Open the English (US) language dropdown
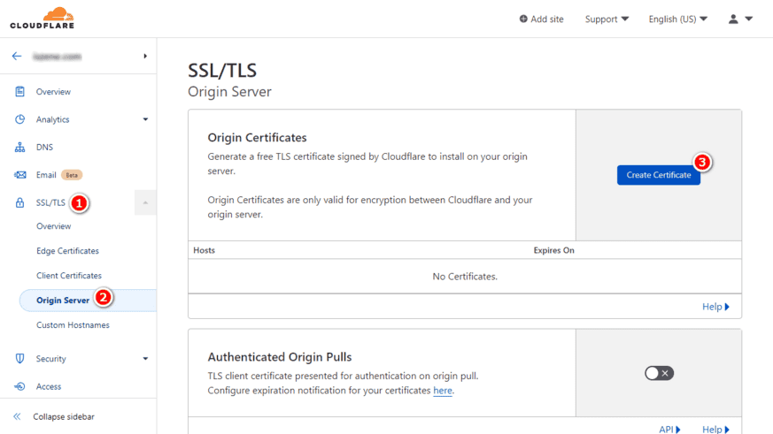Screen dimensions: 773x434 677,19
